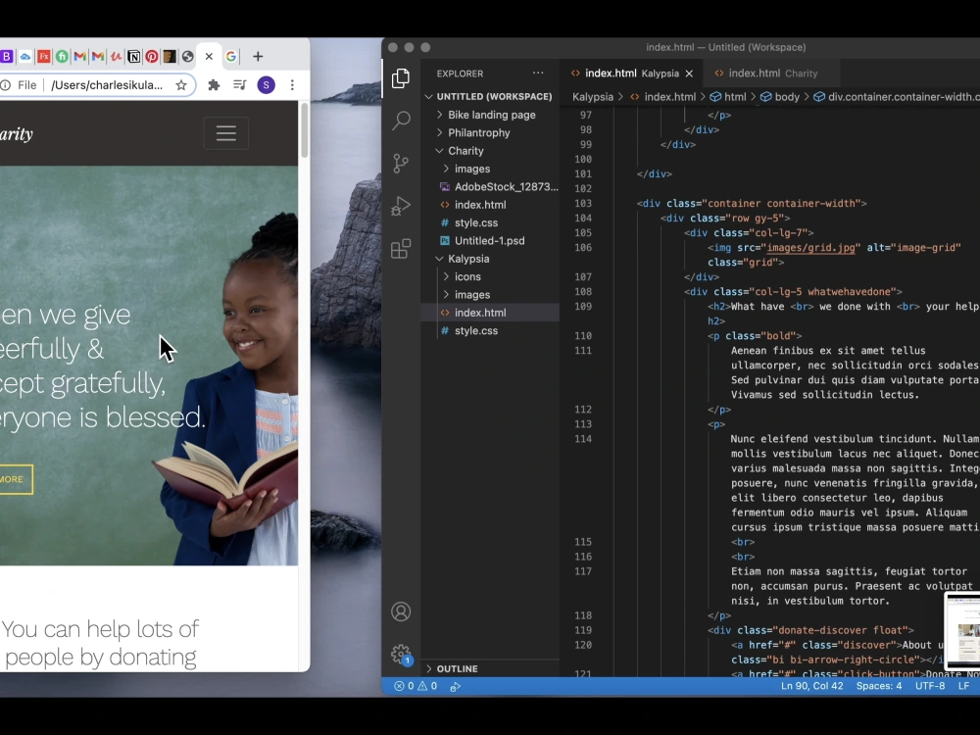Open Chrome profile avatar S

pyautogui.click(x=267, y=85)
